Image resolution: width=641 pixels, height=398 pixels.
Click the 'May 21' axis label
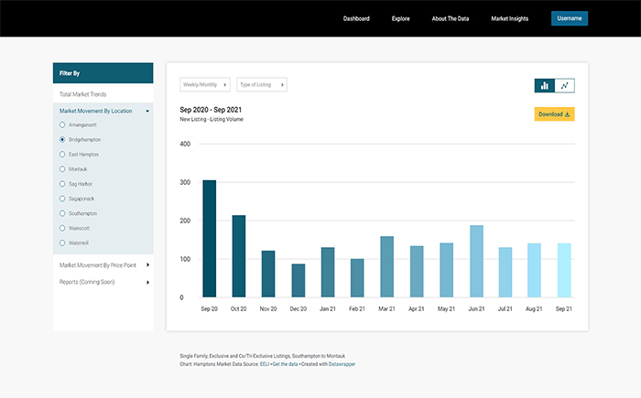click(446, 309)
